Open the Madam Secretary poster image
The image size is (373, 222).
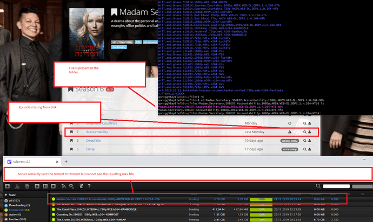click(x=86, y=34)
